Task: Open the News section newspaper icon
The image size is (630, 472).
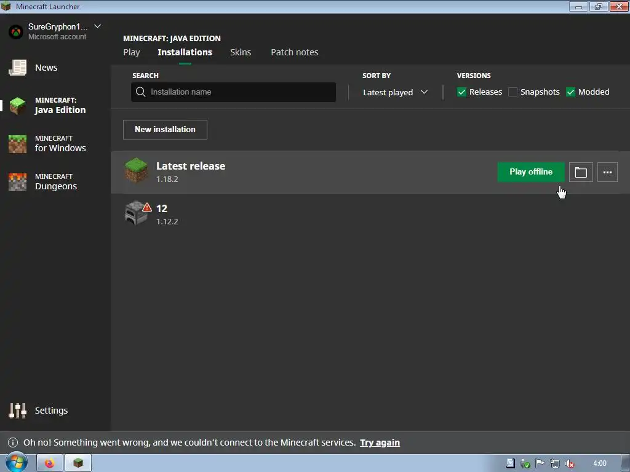Action: (x=18, y=68)
